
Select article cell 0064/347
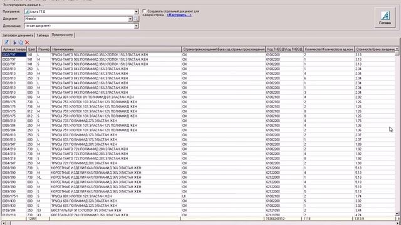pos(14,163)
